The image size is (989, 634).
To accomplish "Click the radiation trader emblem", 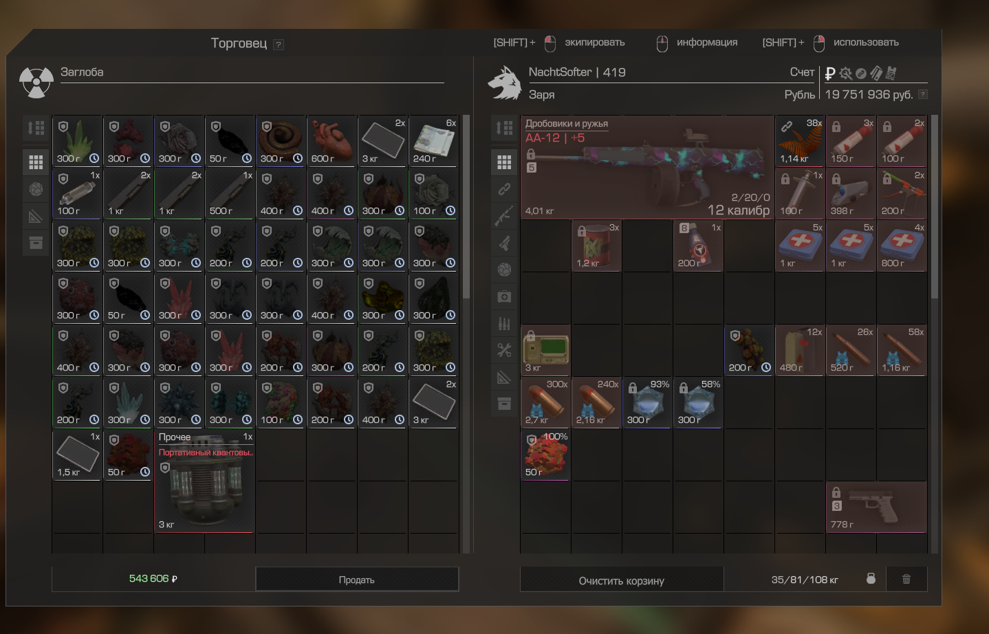I will click(x=36, y=83).
